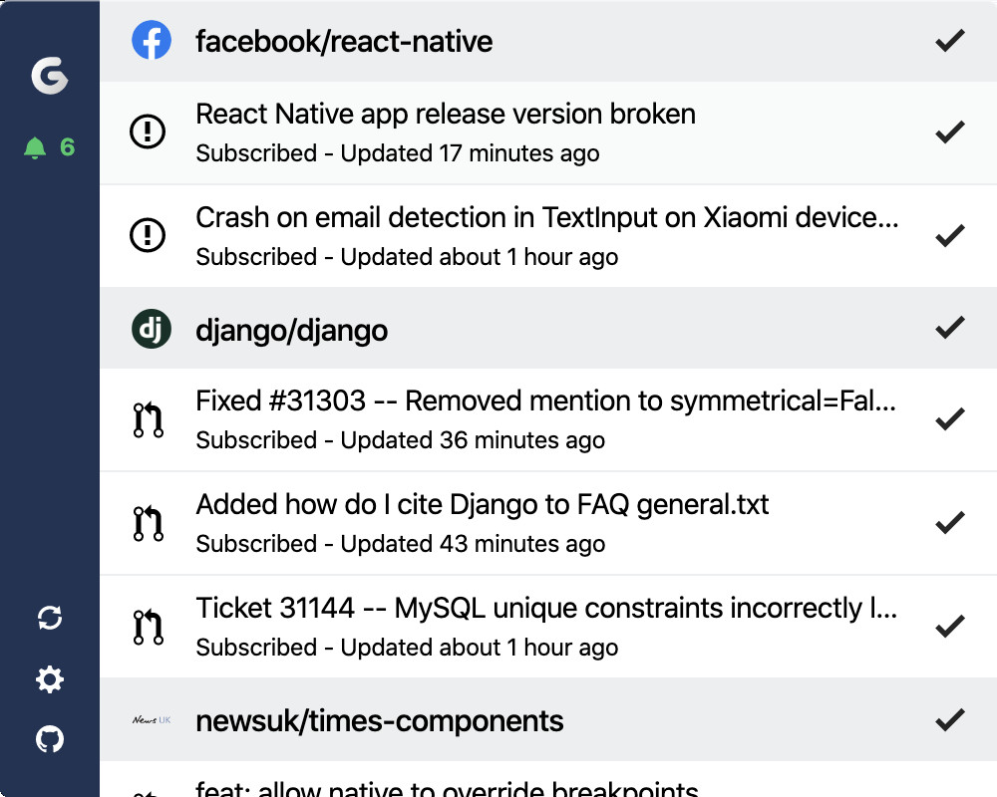The height and width of the screenshot is (797, 997).
Task: Mark Xiaomi TextInput crash notification as read
Action: pyautogui.click(x=950, y=236)
